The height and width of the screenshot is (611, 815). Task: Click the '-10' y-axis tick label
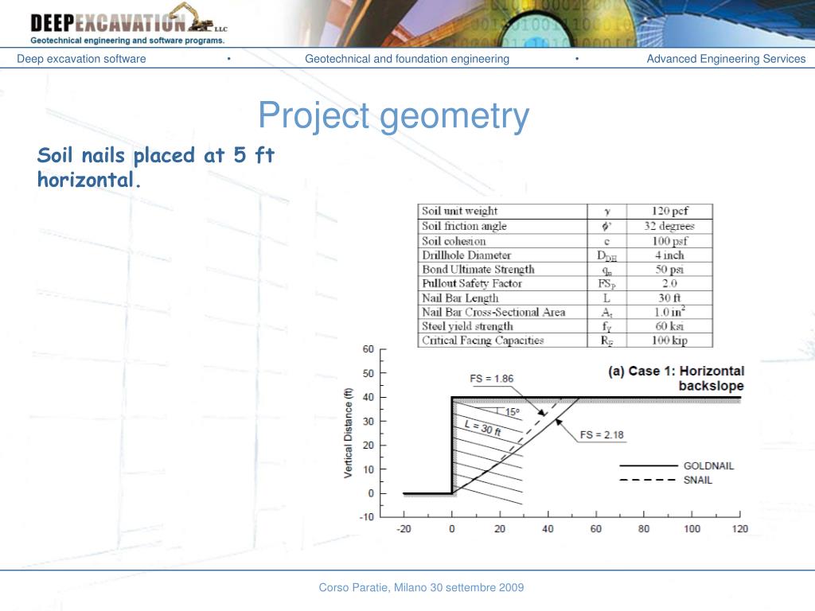point(366,517)
